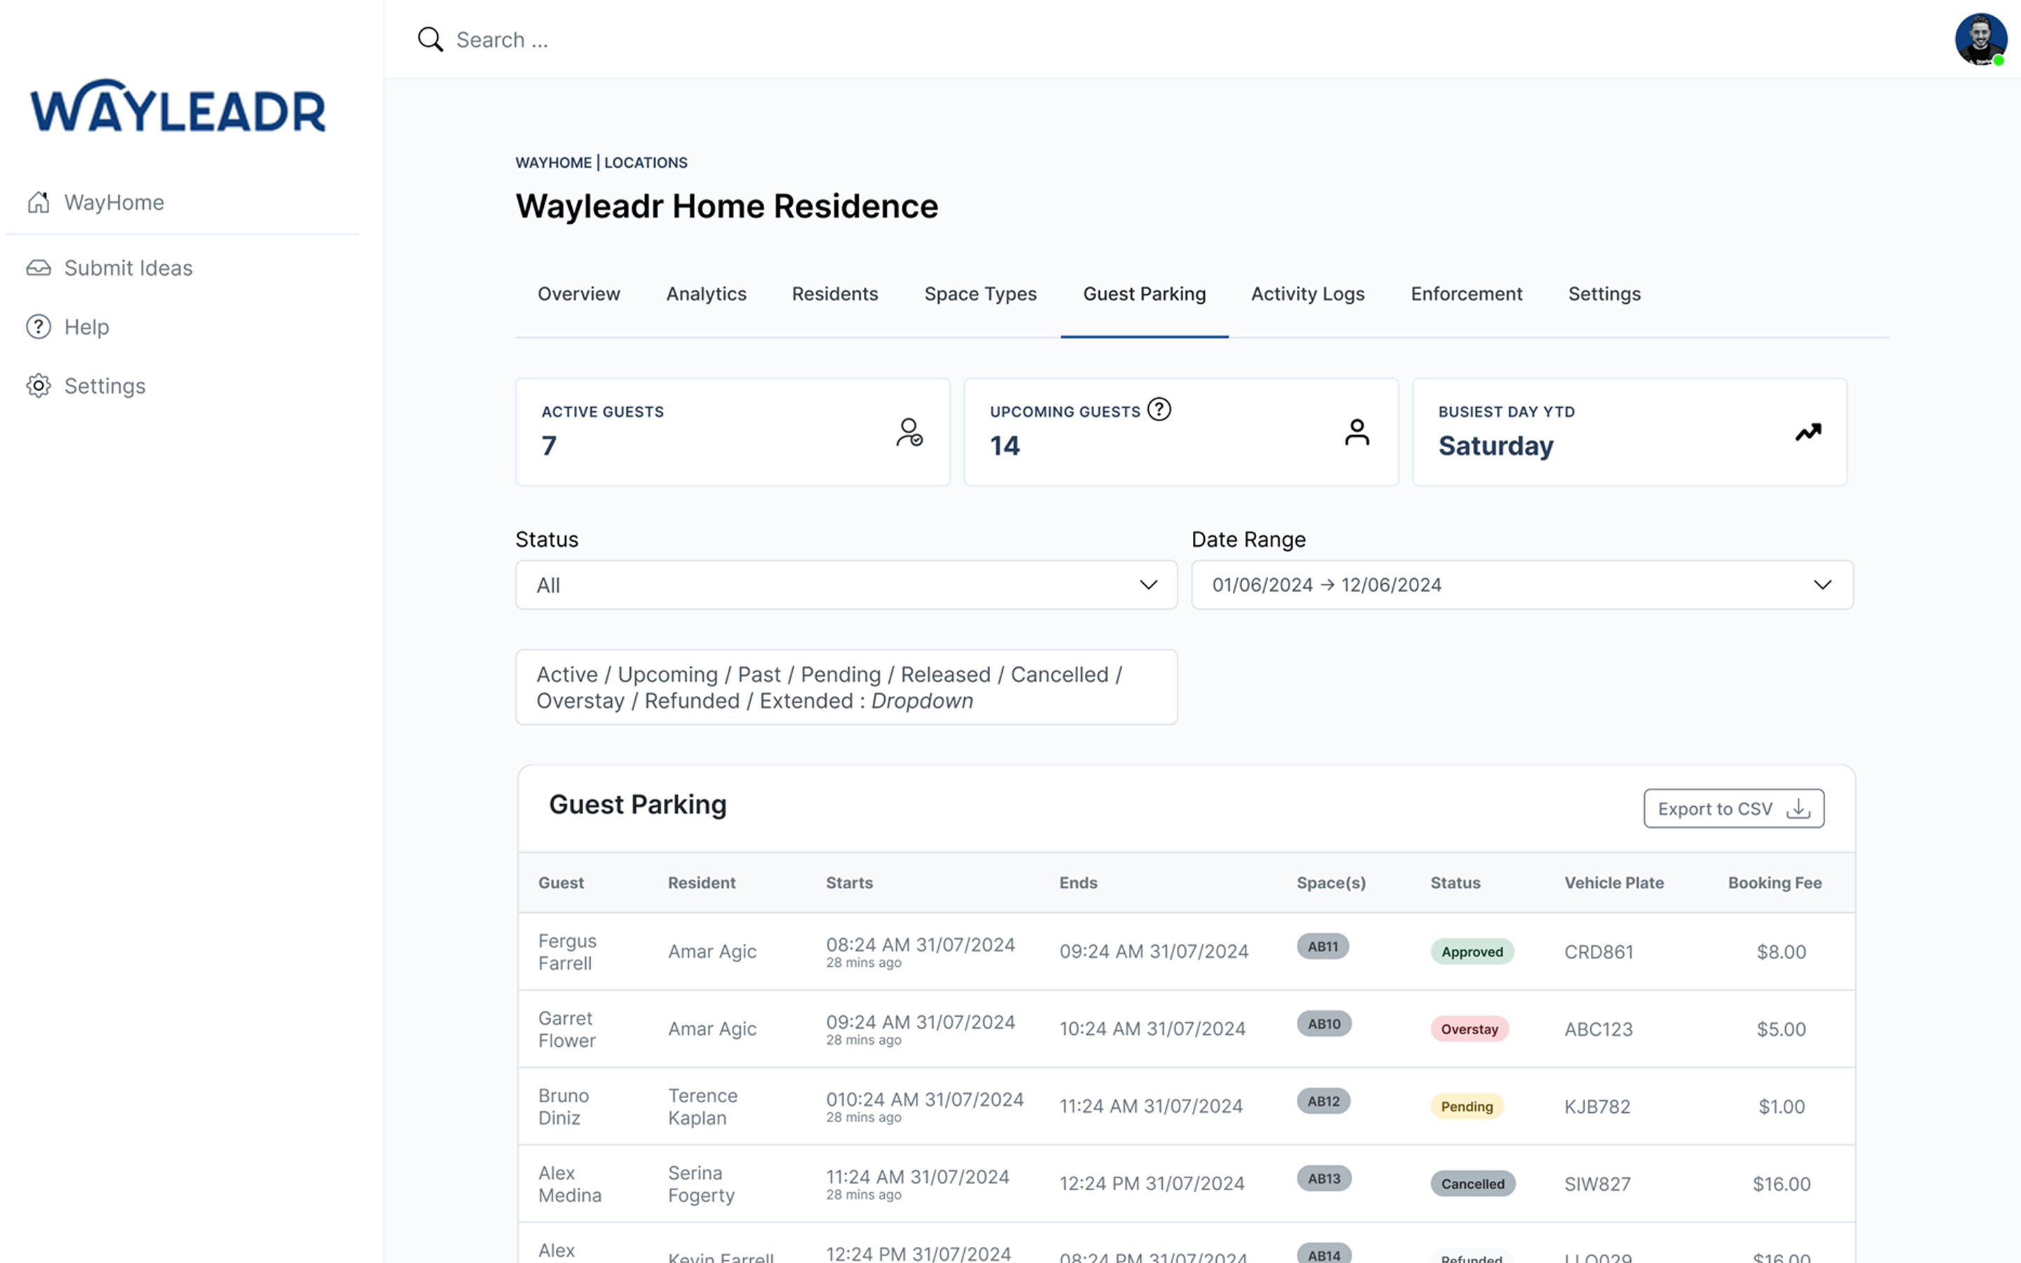Switch to the Analytics tab
Viewport: 2021px width, 1263px height.
(x=706, y=293)
